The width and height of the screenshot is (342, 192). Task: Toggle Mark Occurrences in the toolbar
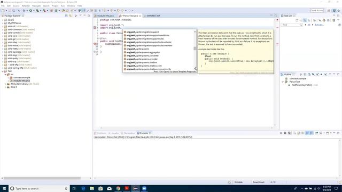[83, 11]
